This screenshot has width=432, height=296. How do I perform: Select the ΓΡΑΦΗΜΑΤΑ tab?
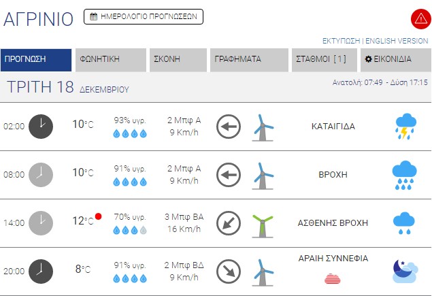[x=249, y=60]
